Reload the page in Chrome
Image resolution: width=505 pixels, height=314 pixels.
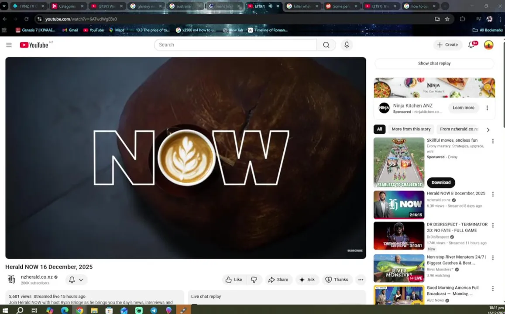click(27, 19)
